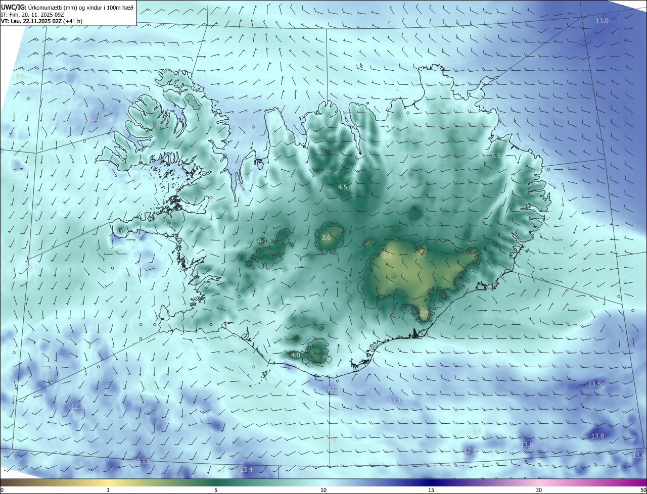Image resolution: width=647 pixels, height=494 pixels.
Task: Click the color scale tick label 1
Action: click(108, 490)
